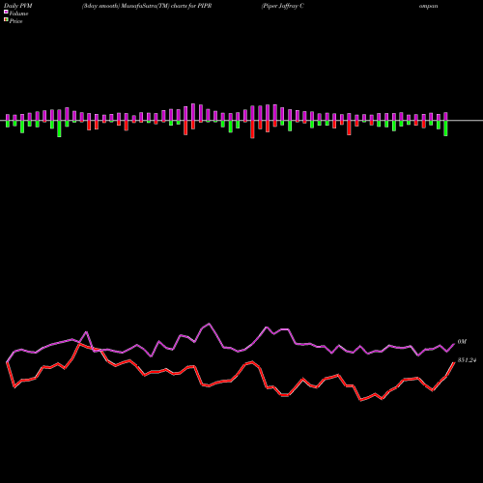Click the Volume legend color swatch
Image resolution: width=483 pixels, height=483 pixels.
6,12
